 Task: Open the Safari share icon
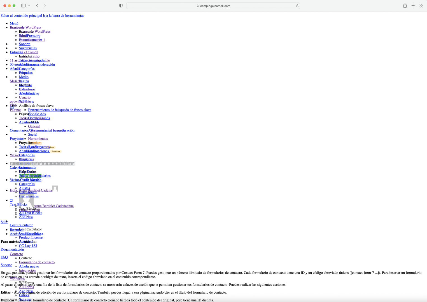405,6
